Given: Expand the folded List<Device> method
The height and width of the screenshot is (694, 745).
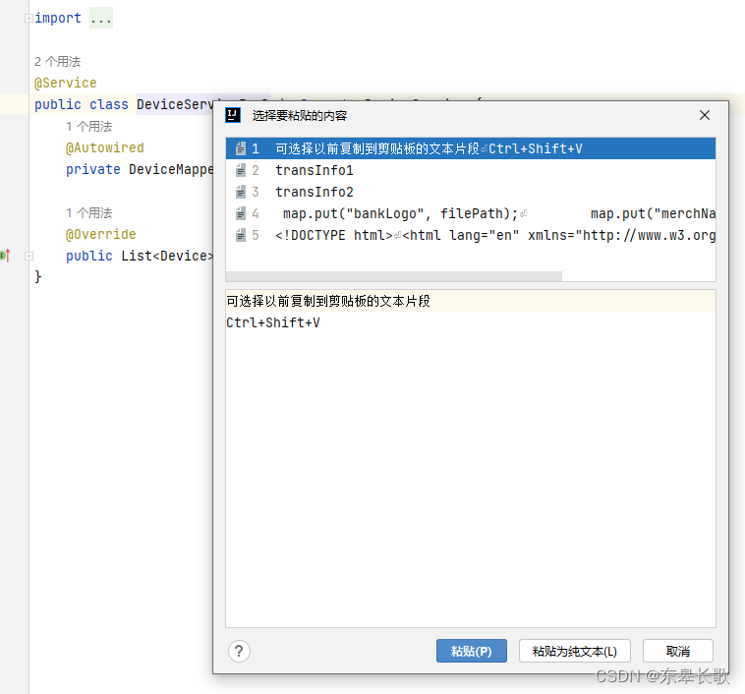Looking at the screenshot, I should tap(29, 256).
